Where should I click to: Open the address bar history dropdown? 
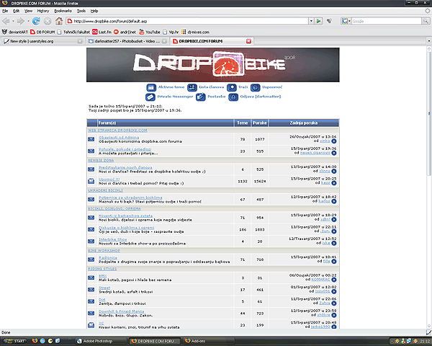click(x=311, y=21)
